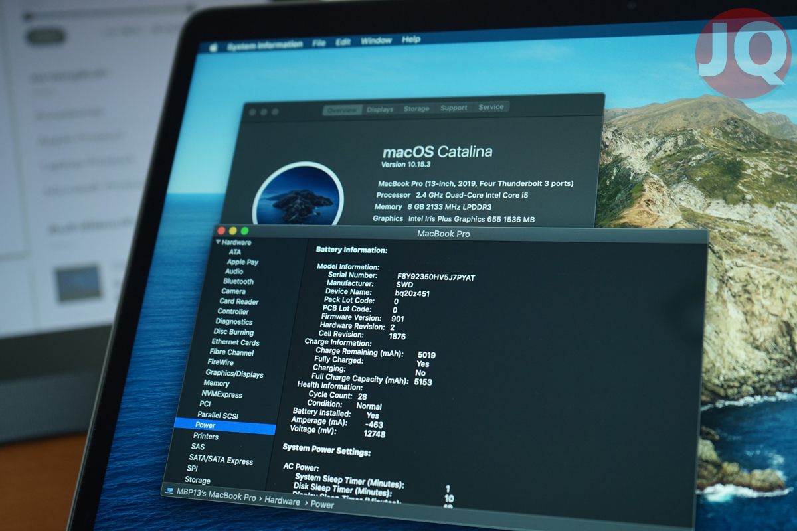
Task: Select Memory in the sidebar
Action: click(217, 384)
